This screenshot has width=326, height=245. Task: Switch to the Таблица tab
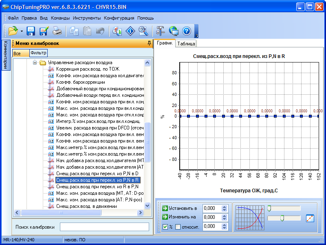[x=186, y=44]
